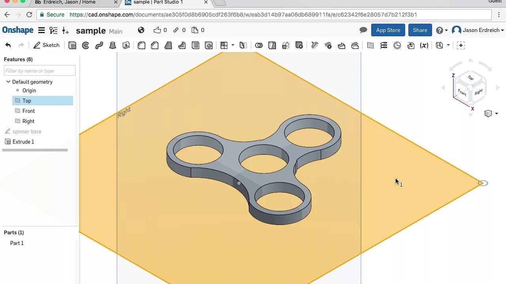
Task: Select the Sweep tool
Action: [98, 45]
